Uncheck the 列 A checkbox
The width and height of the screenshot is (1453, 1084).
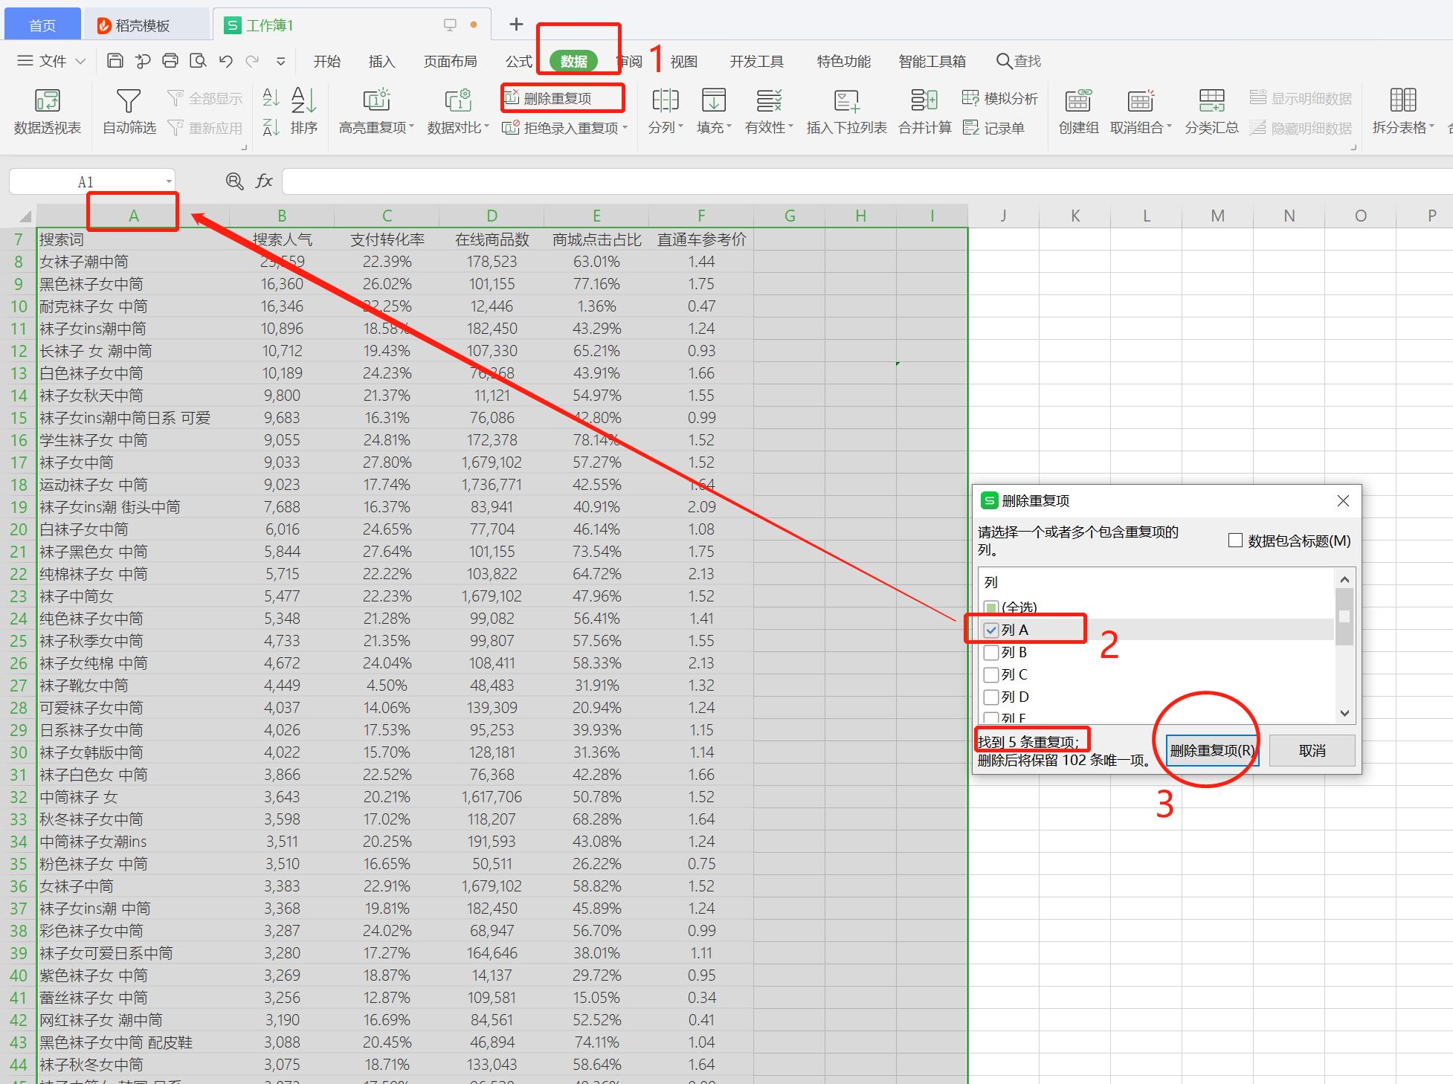(991, 630)
